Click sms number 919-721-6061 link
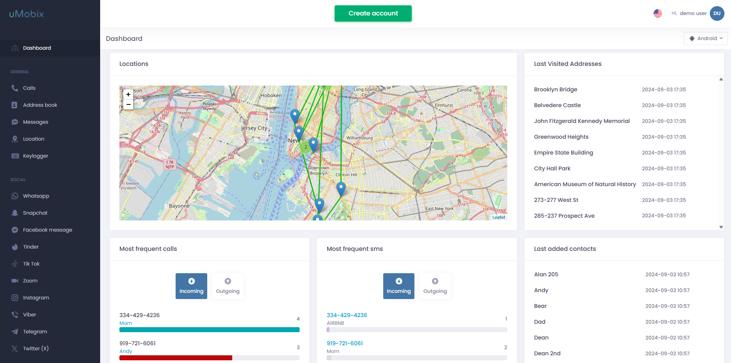 (345, 343)
